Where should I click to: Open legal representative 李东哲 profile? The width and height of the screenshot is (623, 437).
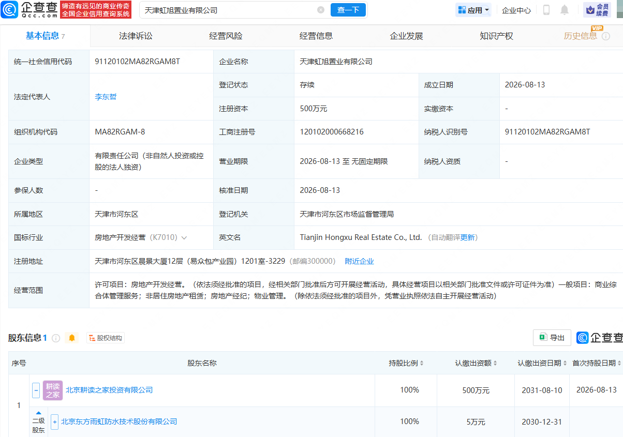106,97
